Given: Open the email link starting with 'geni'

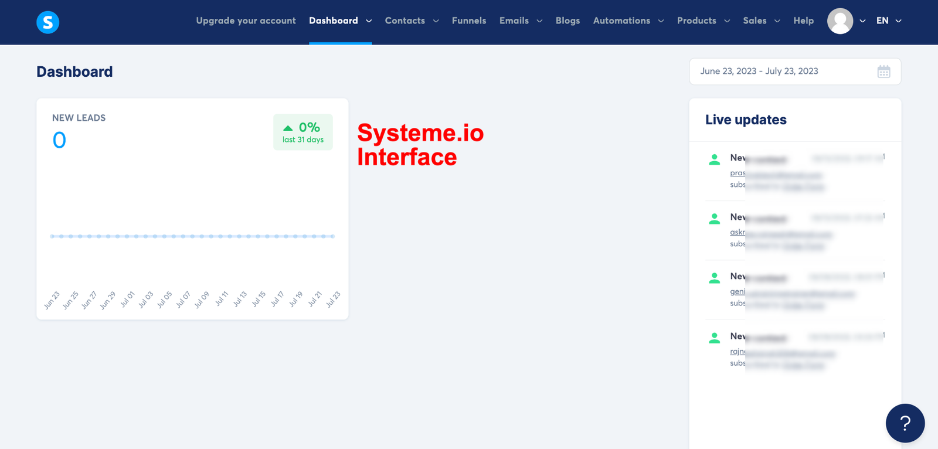Looking at the screenshot, I should 792,292.
